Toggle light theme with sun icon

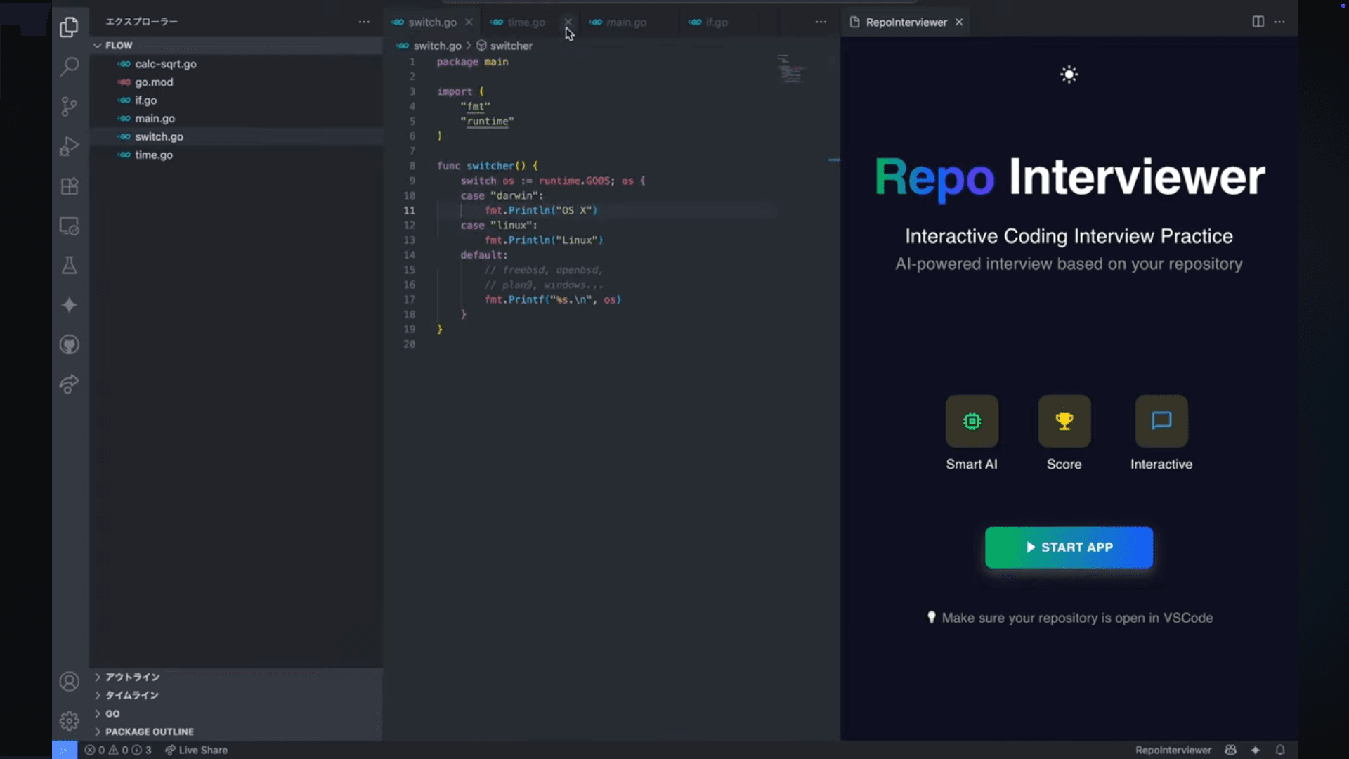1069,74
